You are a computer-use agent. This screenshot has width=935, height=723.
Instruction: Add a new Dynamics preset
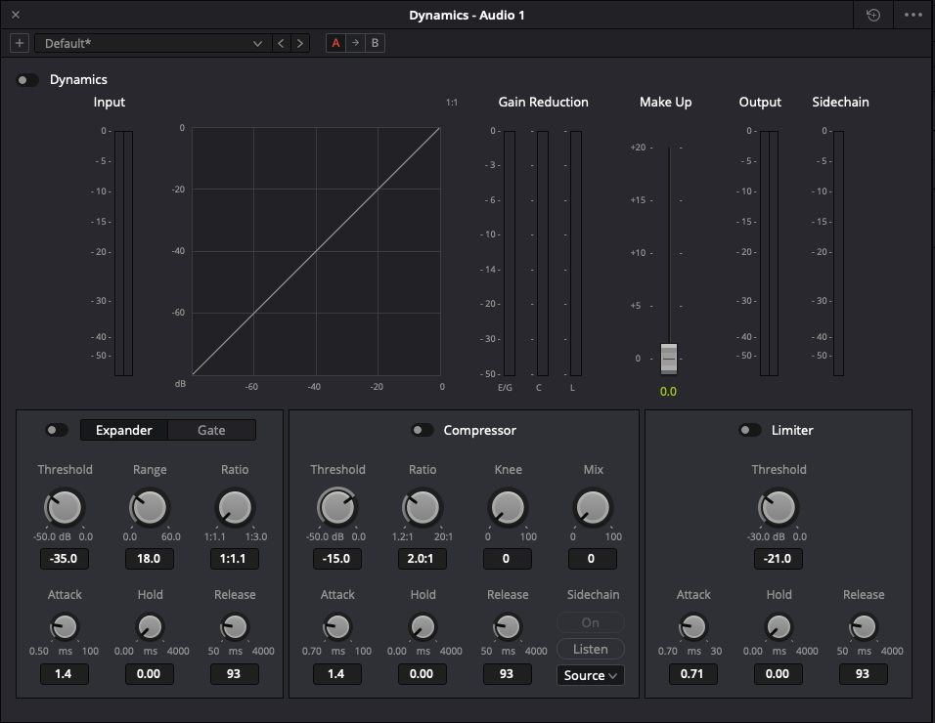point(19,42)
